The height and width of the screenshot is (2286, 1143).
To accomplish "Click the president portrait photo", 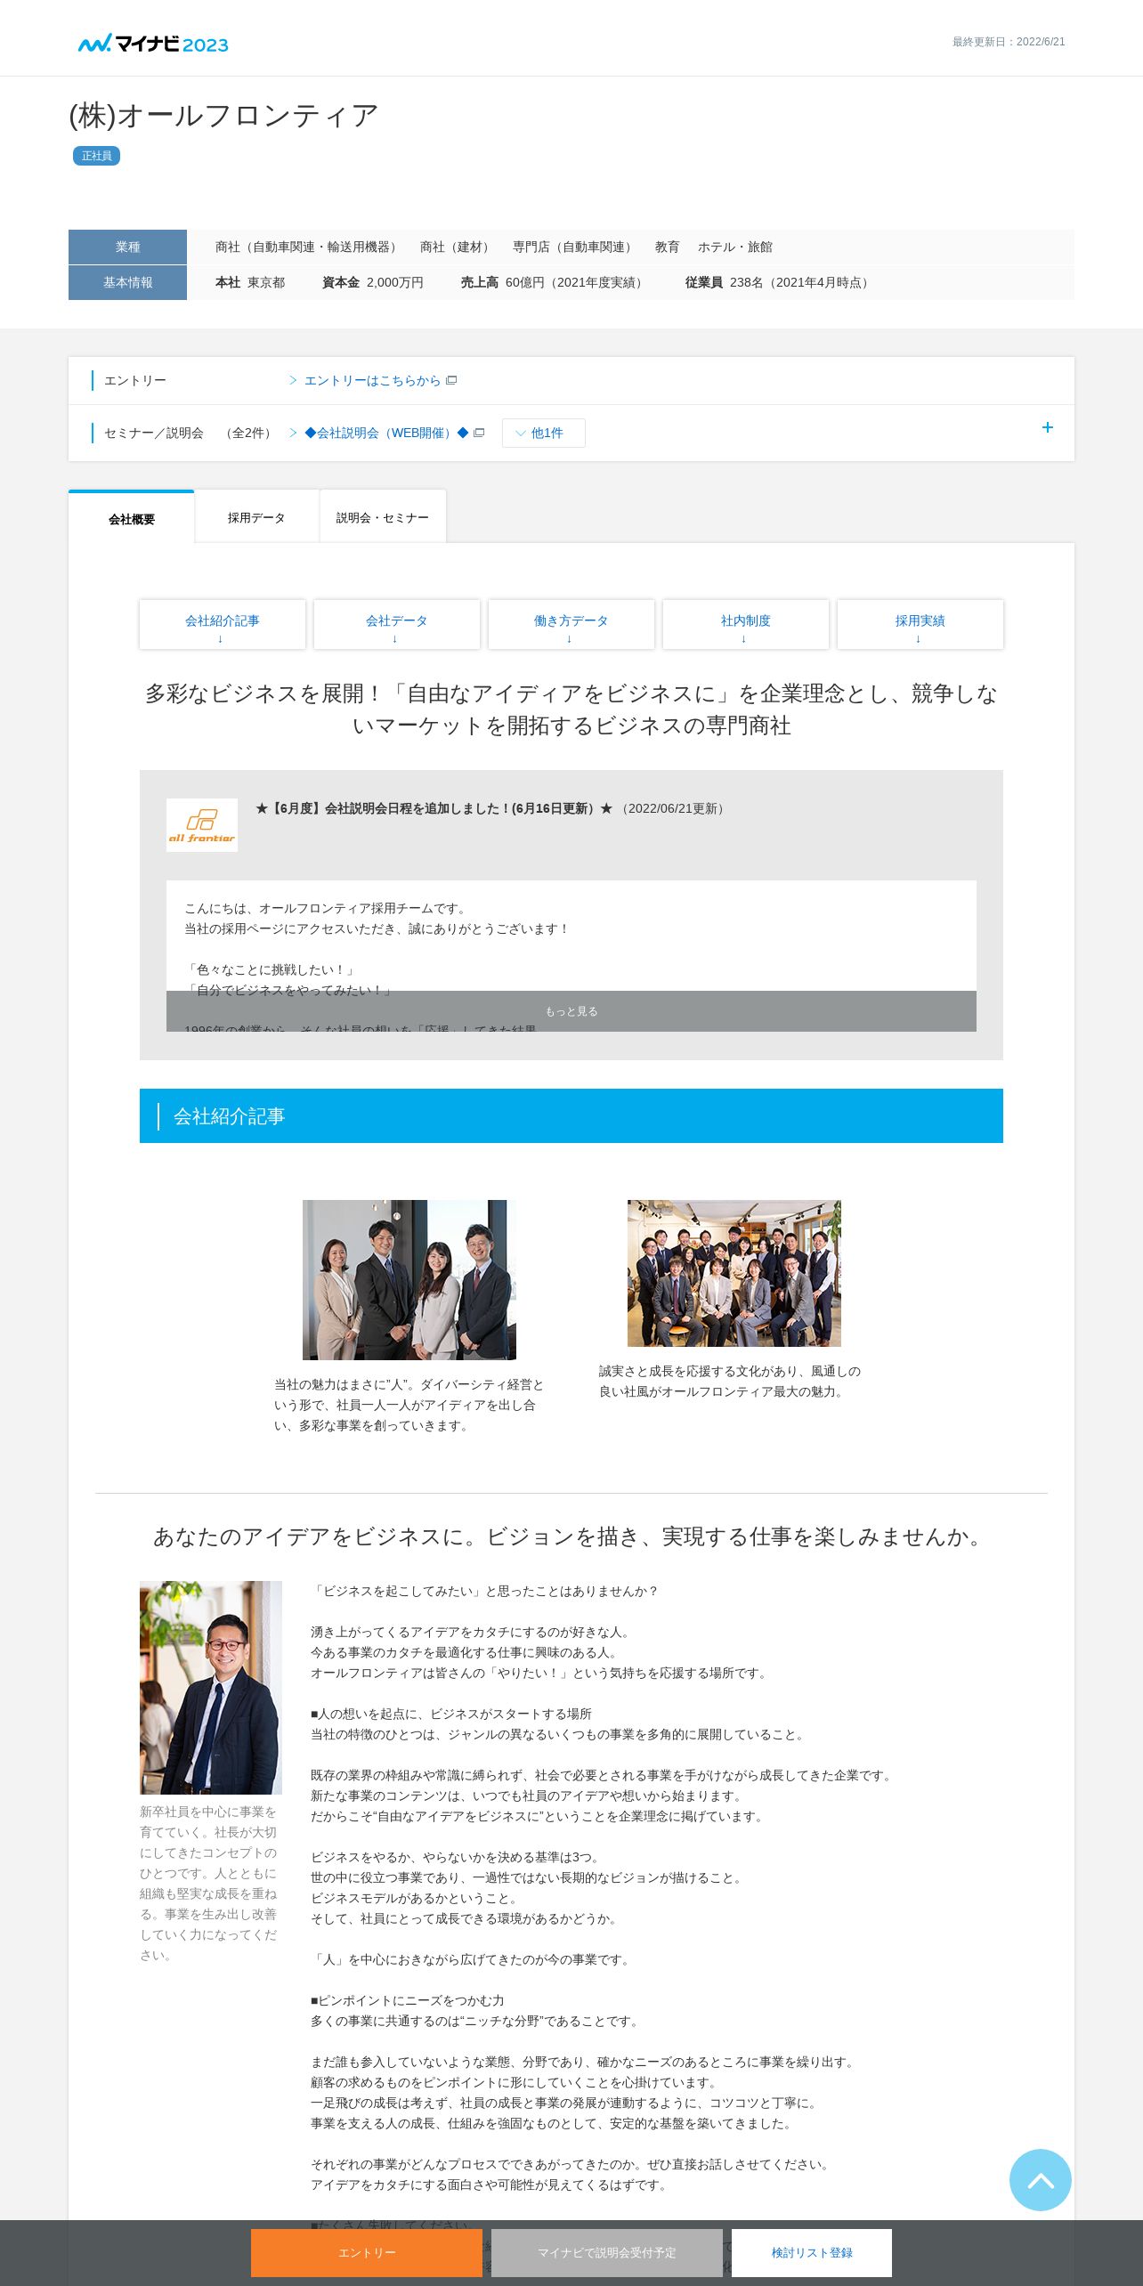I will (211, 1687).
